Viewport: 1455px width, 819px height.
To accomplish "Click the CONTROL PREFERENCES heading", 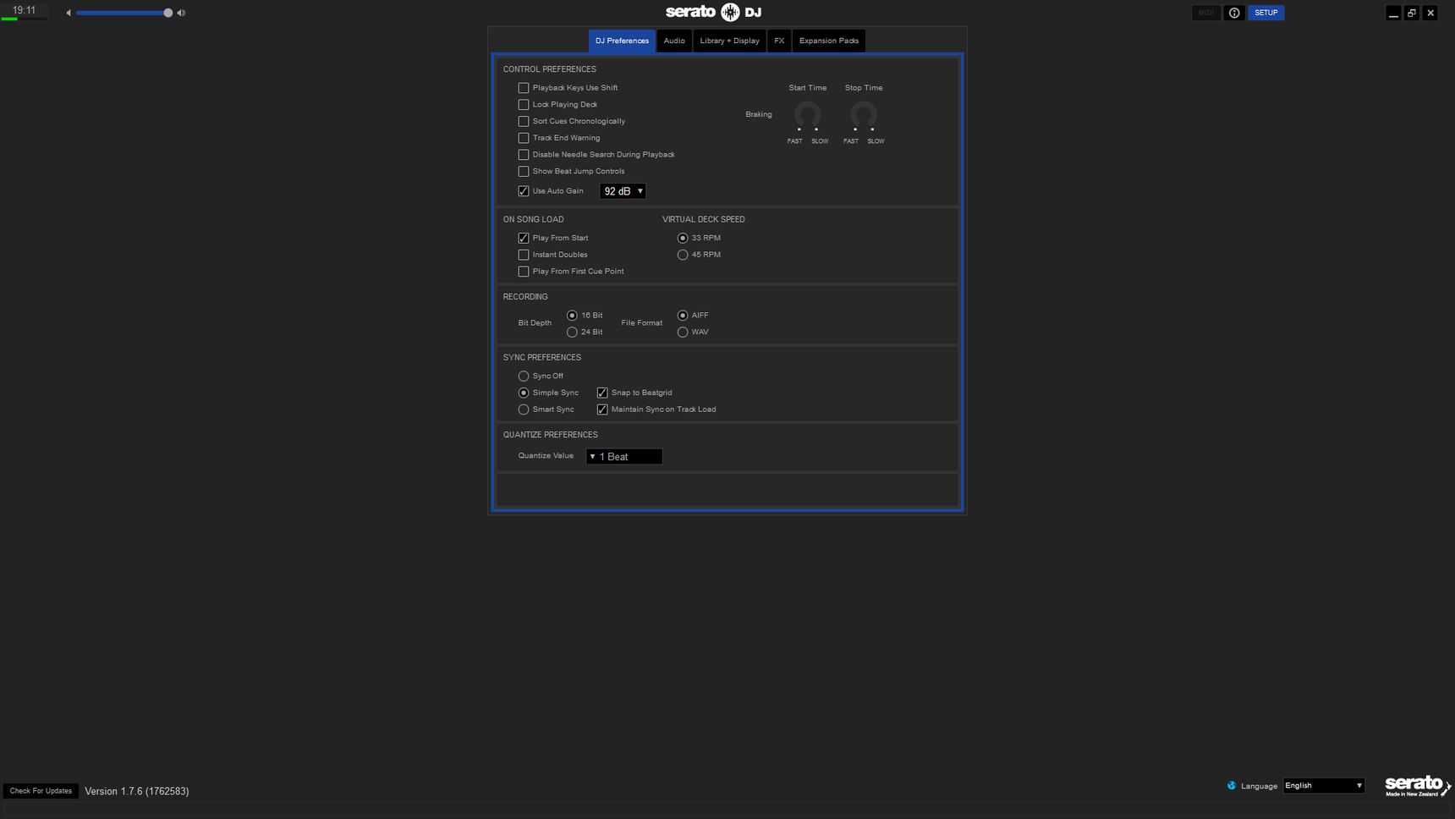I will coord(550,69).
